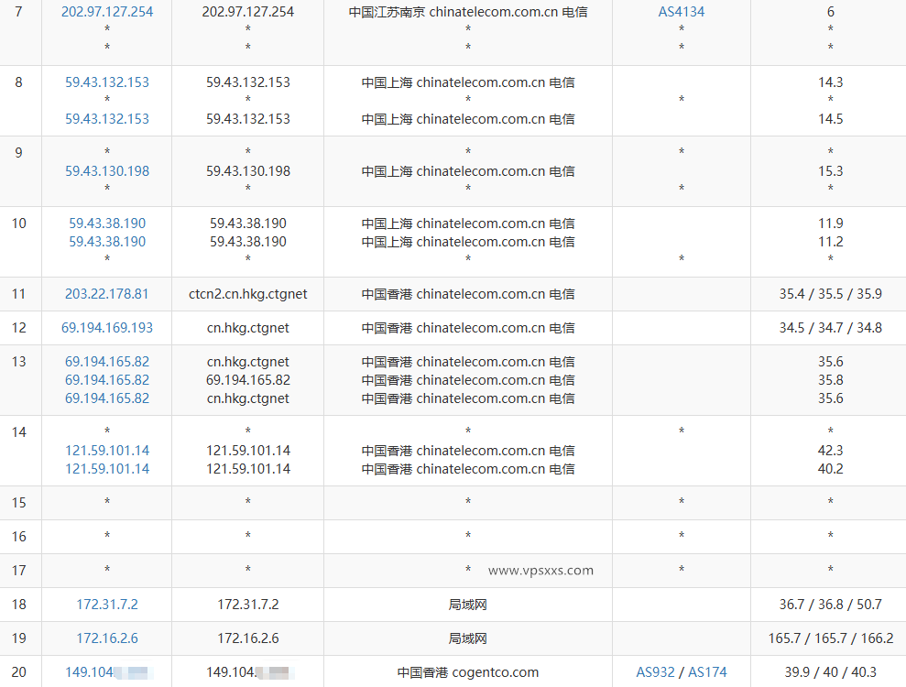Click the latency value 6 in hop 7

(830, 12)
